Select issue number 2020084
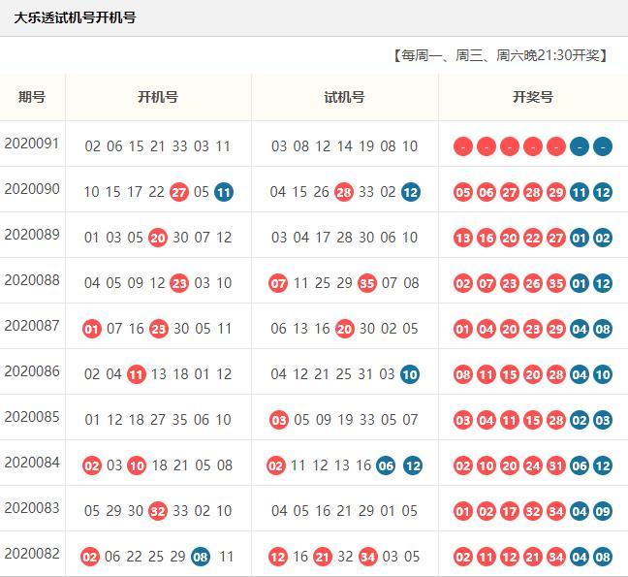Screen dimensions: 628x577 32,463
